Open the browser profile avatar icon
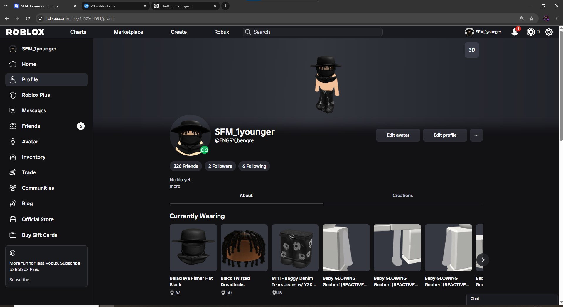 546,18
